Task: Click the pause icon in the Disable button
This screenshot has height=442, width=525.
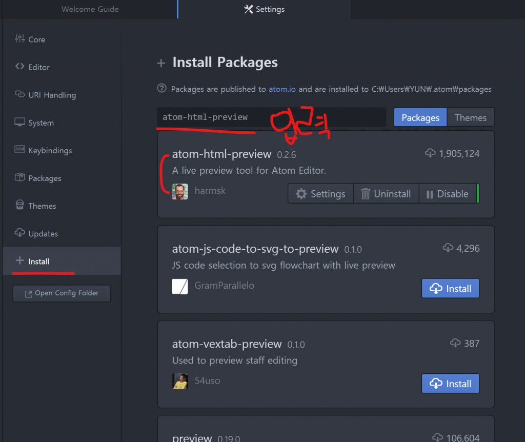Action: point(430,194)
